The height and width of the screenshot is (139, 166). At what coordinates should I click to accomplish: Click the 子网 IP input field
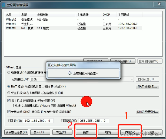tap(38, 121)
